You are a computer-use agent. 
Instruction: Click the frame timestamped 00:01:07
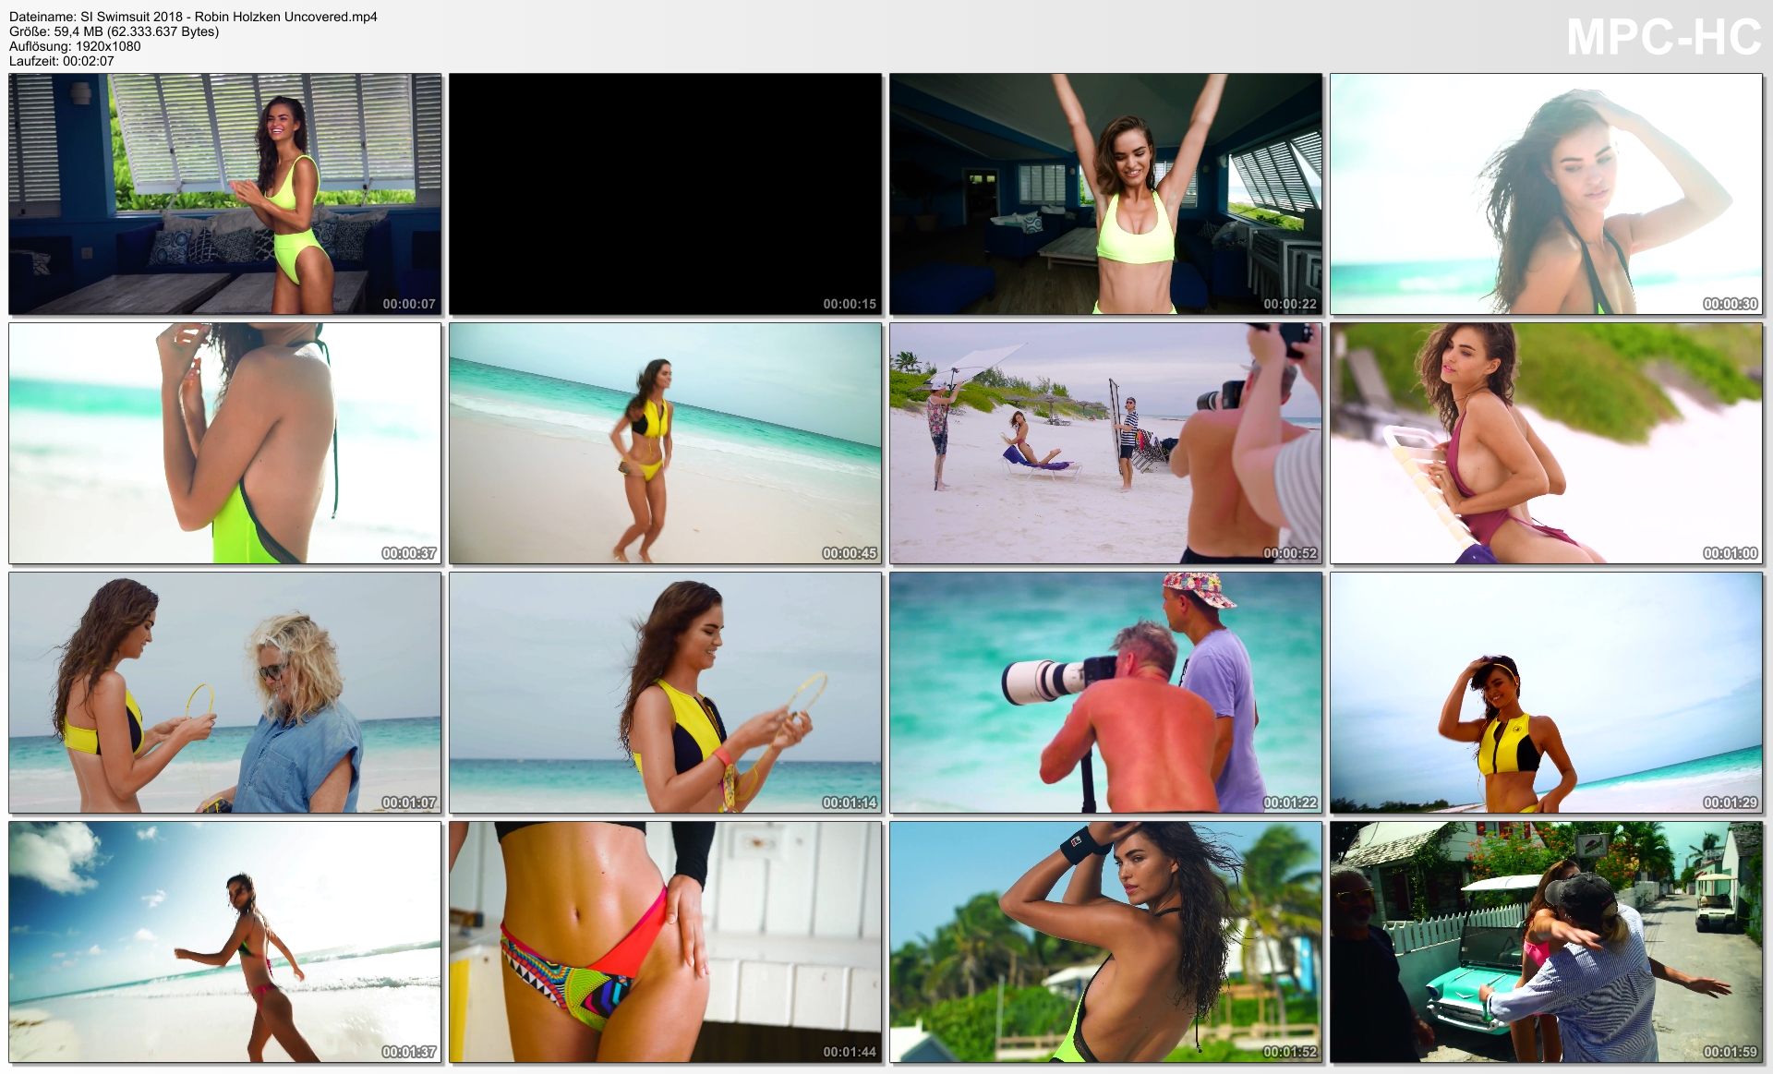pos(225,693)
